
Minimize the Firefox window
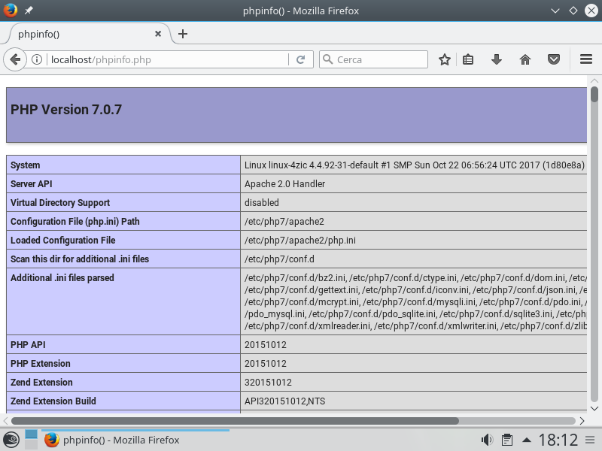555,11
